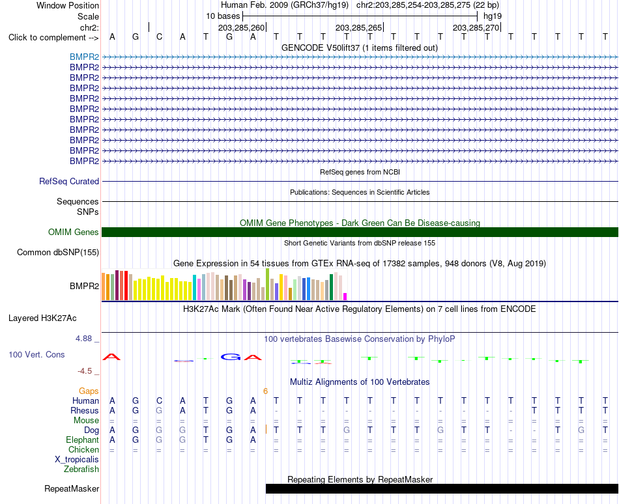Click the orange gap count "6"
The image size is (619, 504).
[265, 391]
